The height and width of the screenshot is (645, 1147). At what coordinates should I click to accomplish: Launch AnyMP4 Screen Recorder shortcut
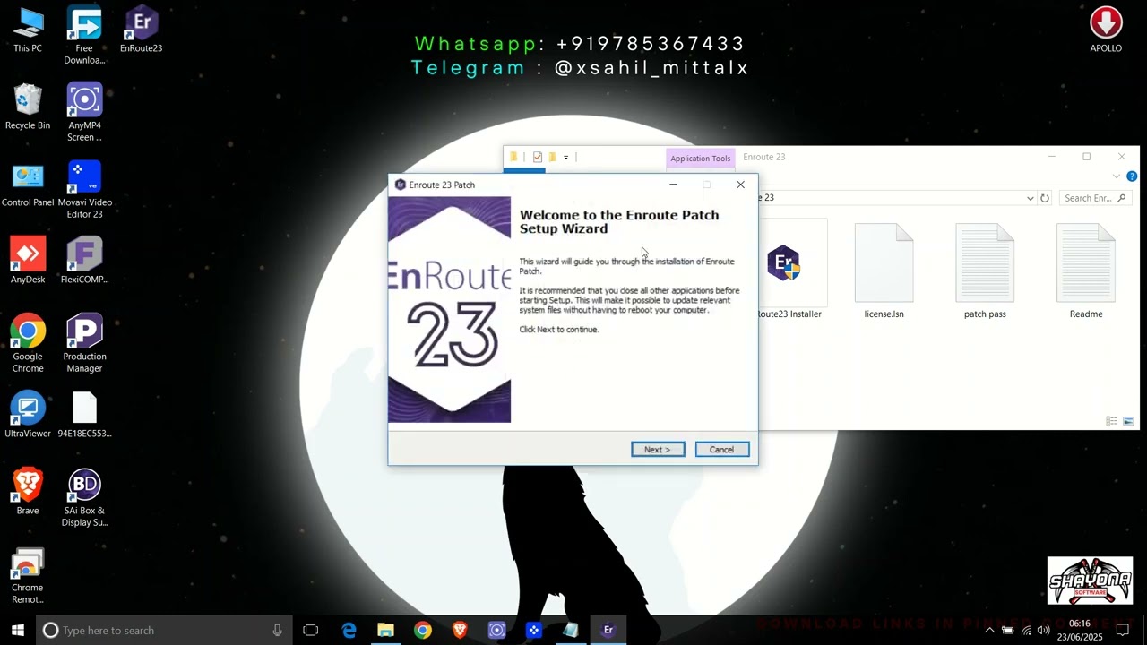point(84,114)
